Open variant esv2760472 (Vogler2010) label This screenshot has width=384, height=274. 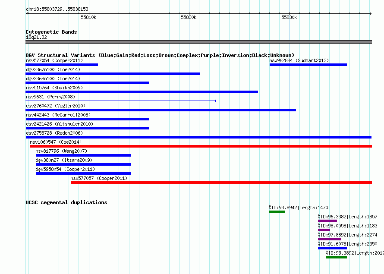point(56,106)
